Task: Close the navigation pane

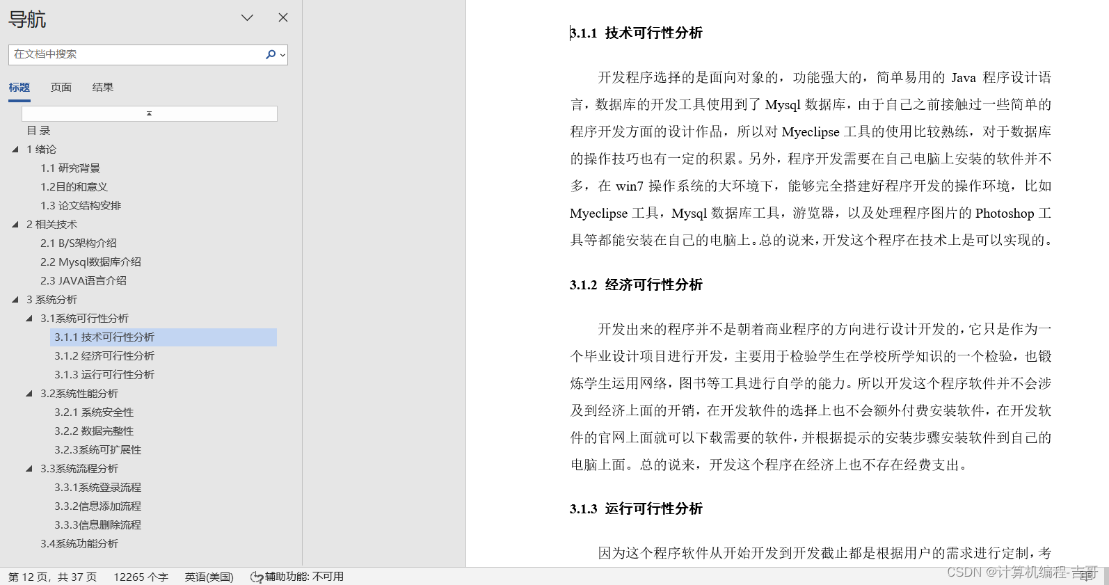Action: click(x=283, y=17)
